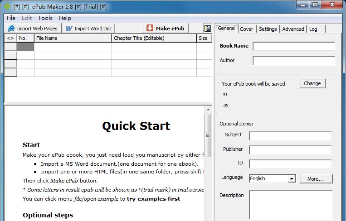The image size is (346, 221).
Task: Switch to the Settings tab
Action: (x=268, y=29)
